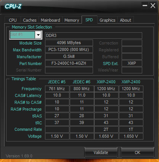159x162 pixels.
Task: Click the 28 tRAS value
Action: [x=82, y=116]
